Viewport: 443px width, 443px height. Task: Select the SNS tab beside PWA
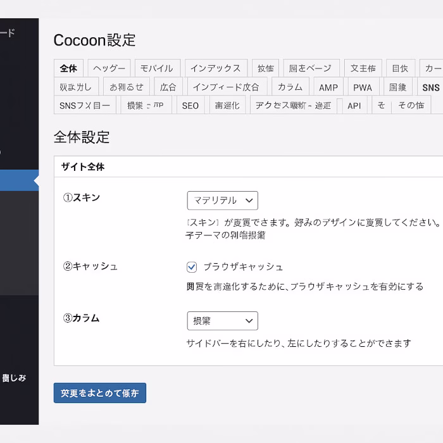click(430, 87)
